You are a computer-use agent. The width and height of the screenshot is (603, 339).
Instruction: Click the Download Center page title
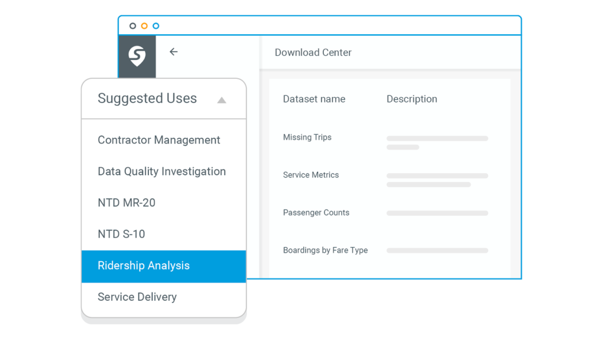[x=313, y=52]
